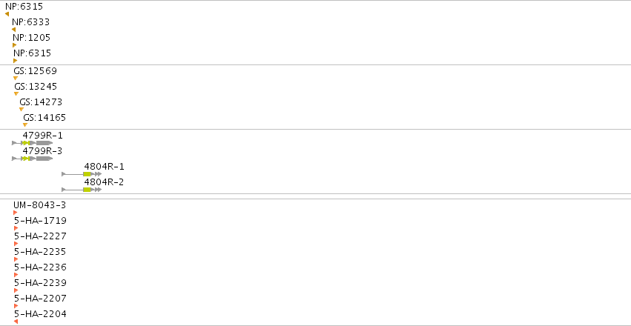Open the 5-HA-2239 feature label
This screenshot has height=326, width=631.
(x=40, y=283)
